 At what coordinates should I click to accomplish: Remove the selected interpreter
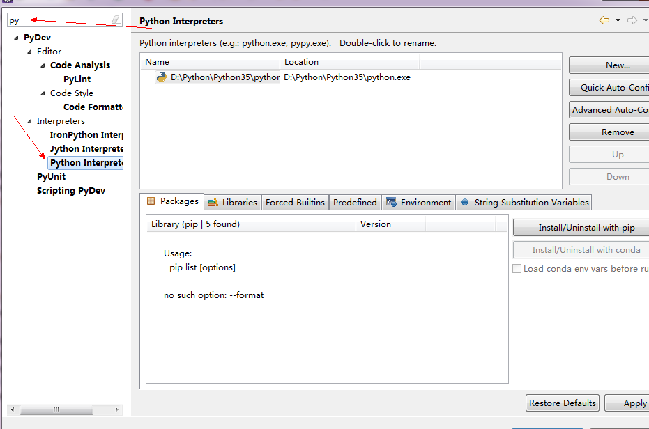click(609, 132)
